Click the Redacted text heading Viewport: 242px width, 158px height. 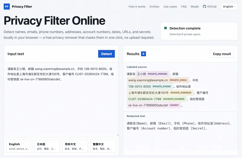[136, 116]
